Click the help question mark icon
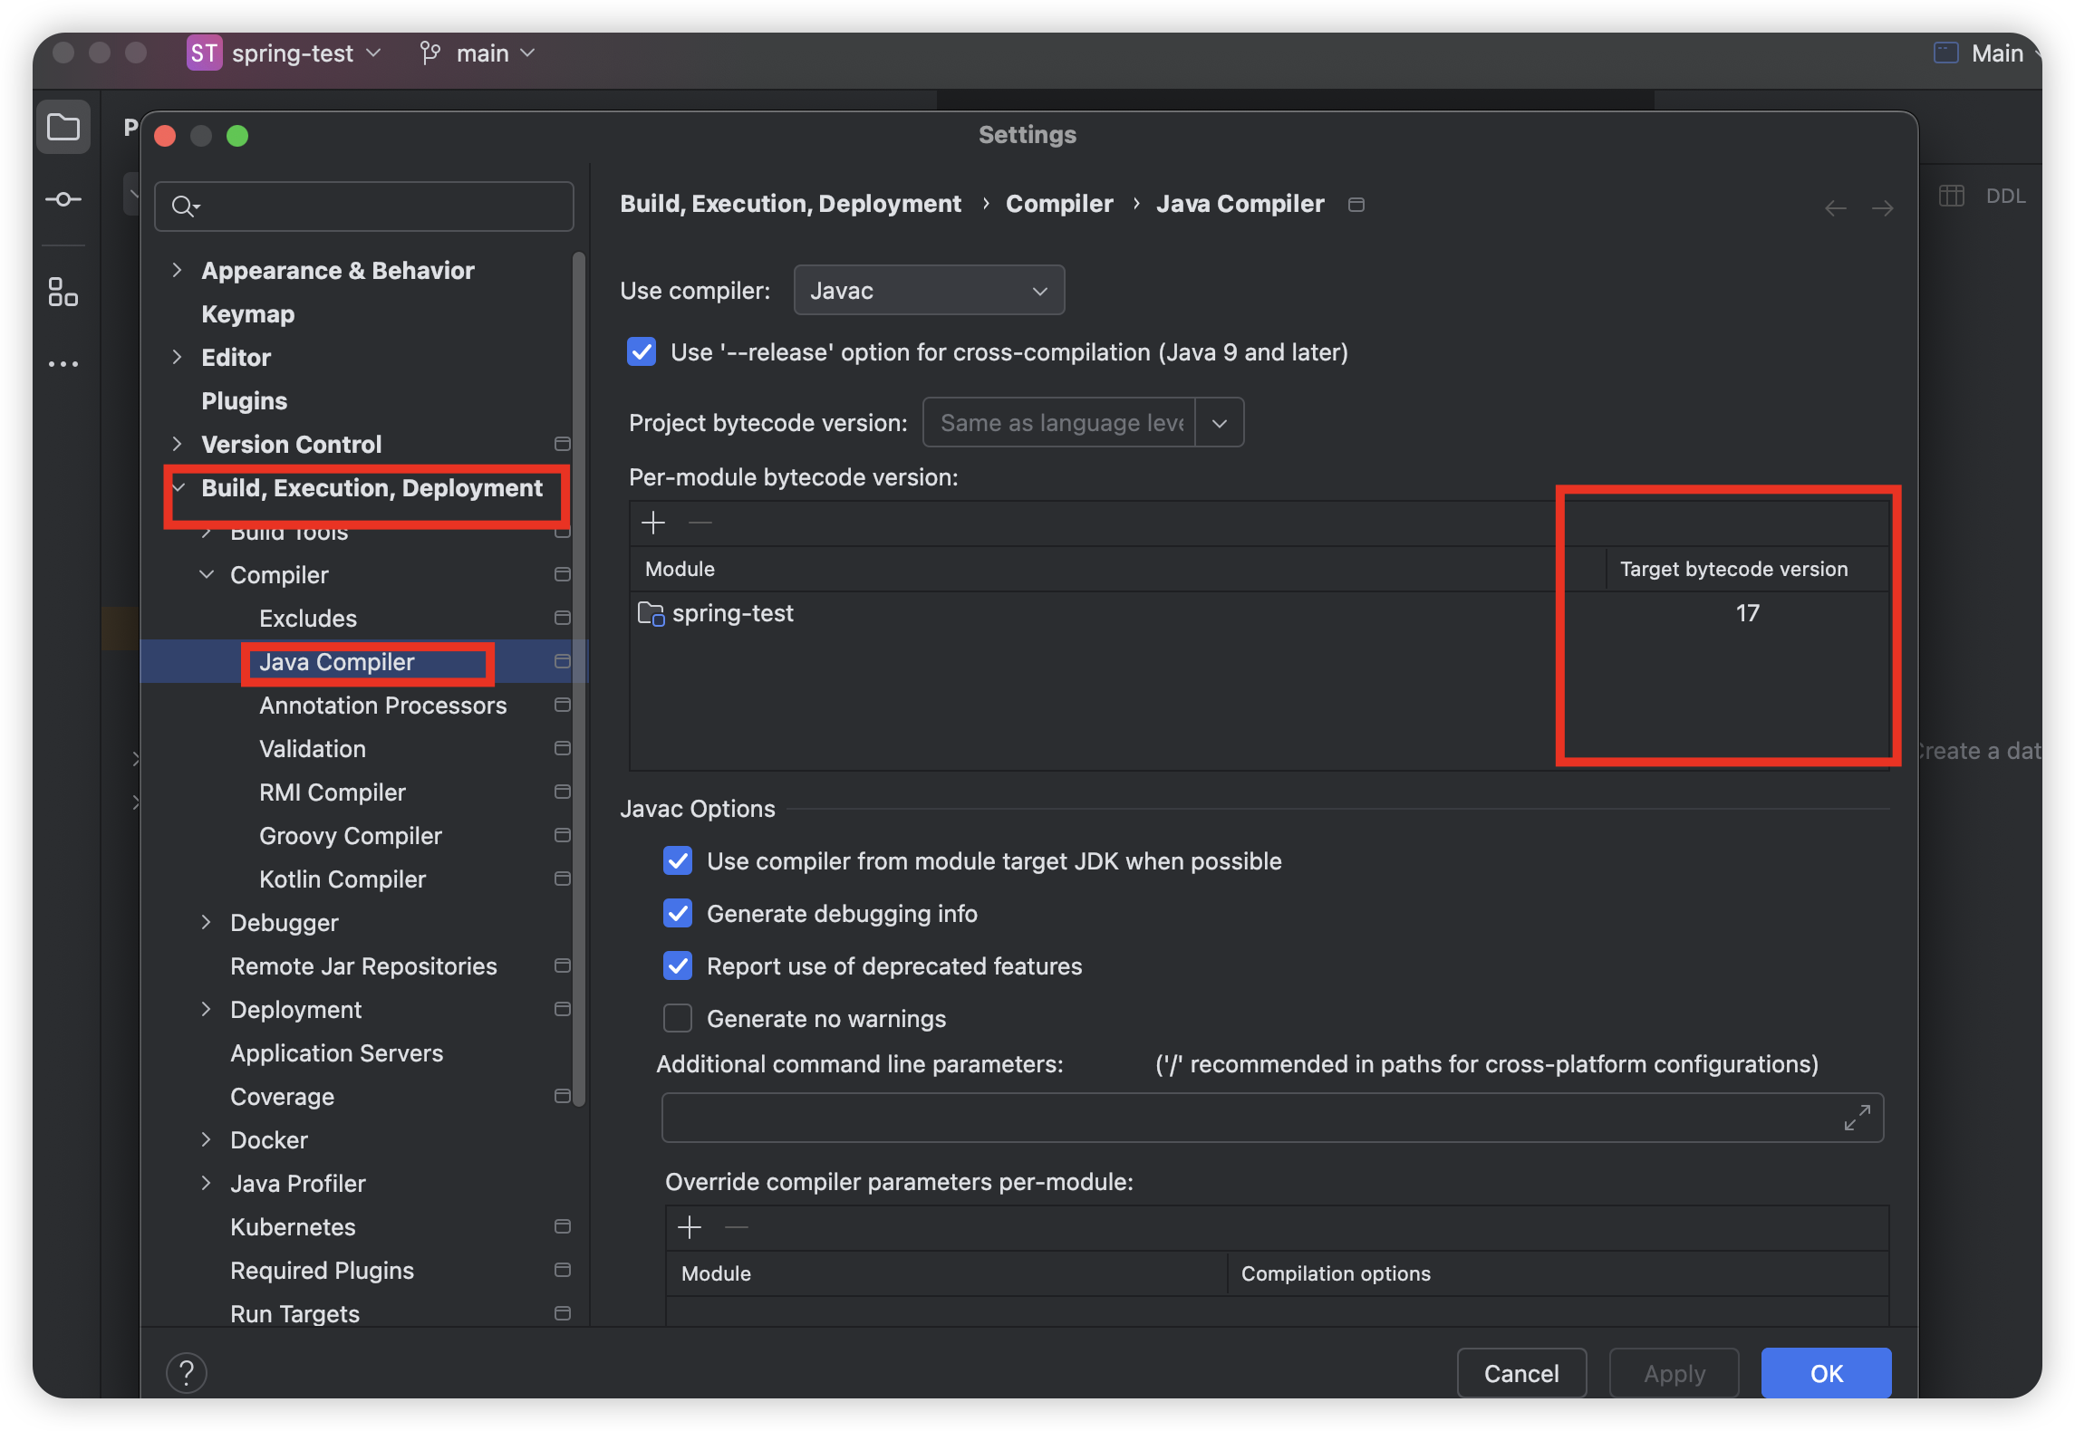 click(187, 1373)
